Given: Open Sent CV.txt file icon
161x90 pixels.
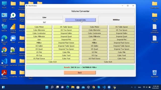Looking at the screenshot, I should point(155,39).
